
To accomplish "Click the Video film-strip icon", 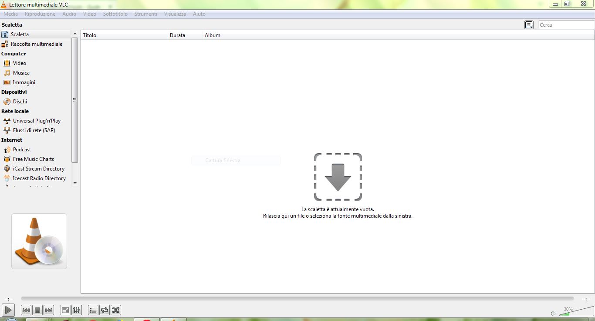I will point(7,63).
